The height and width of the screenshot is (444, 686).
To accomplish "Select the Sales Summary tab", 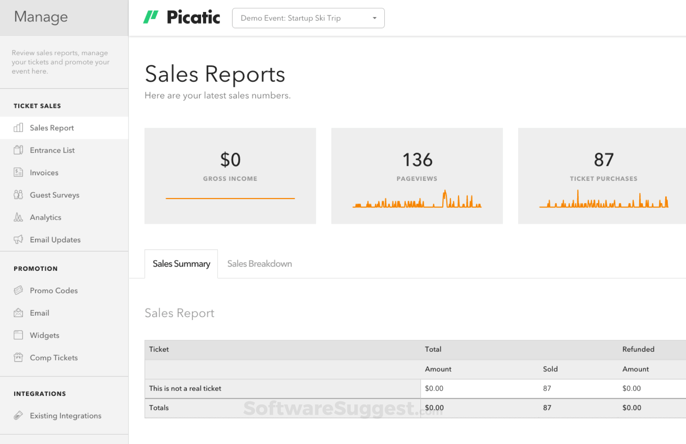I will 181,264.
